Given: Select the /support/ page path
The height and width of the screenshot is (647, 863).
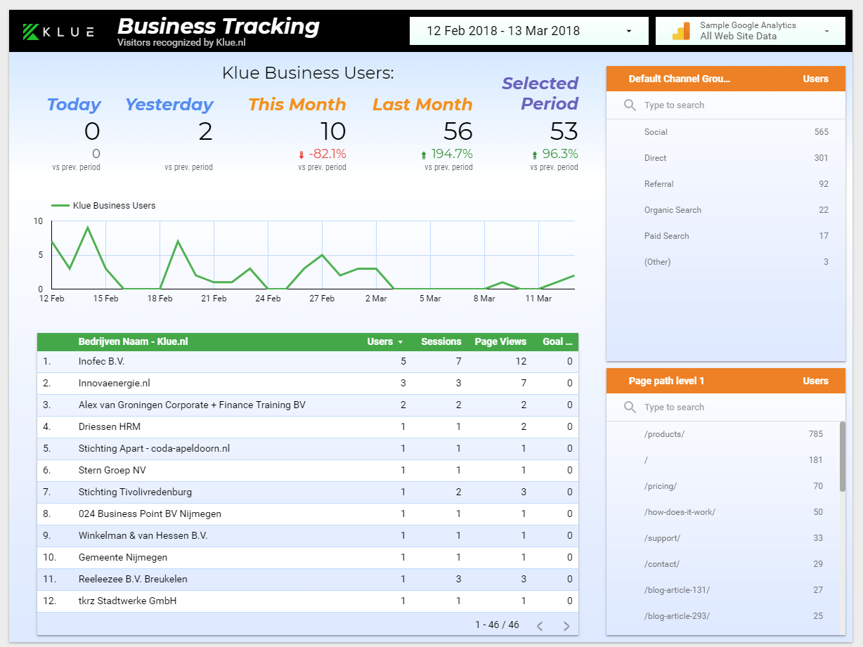Looking at the screenshot, I should (x=722, y=538).
